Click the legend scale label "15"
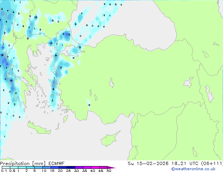Screen dimensions: 223x172 pos(52,171)
